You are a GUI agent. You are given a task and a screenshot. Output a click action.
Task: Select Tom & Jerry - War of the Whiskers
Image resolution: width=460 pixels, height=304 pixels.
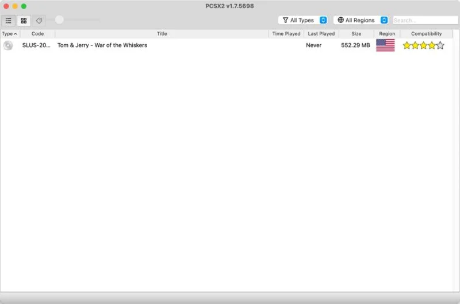click(102, 45)
